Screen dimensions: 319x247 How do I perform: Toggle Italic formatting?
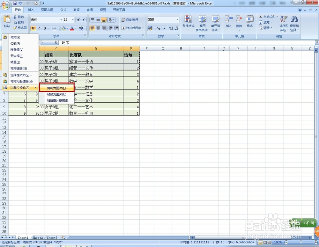39,28
